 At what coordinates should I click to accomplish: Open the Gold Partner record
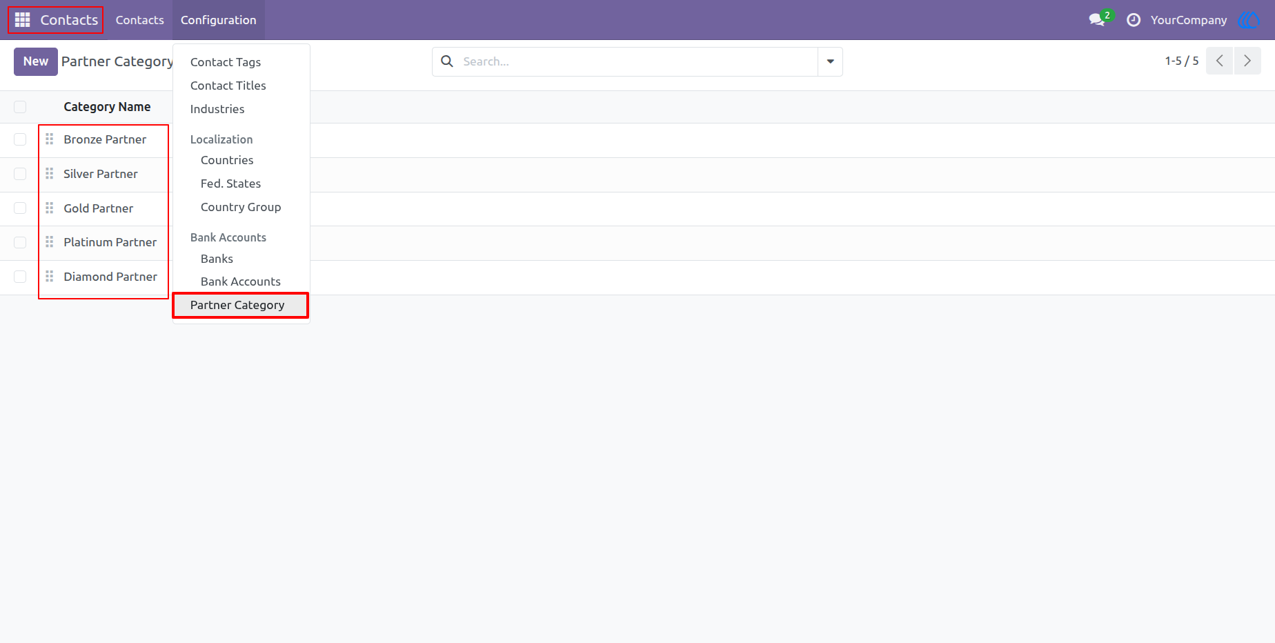pos(99,208)
